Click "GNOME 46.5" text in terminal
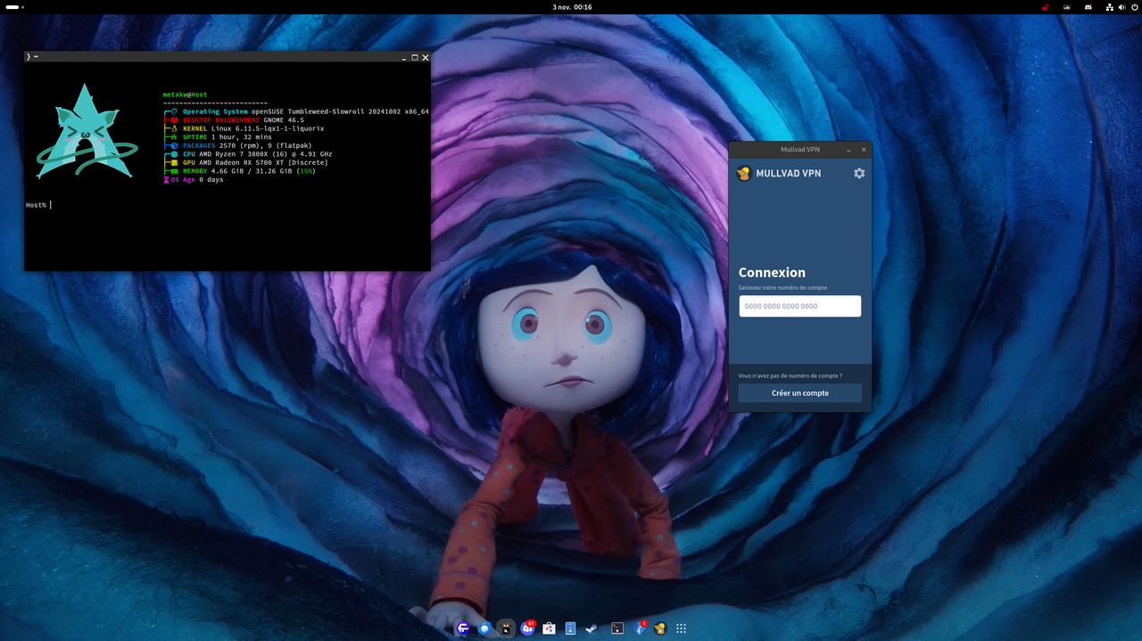The width and height of the screenshot is (1142, 641). pyautogui.click(x=284, y=120)
